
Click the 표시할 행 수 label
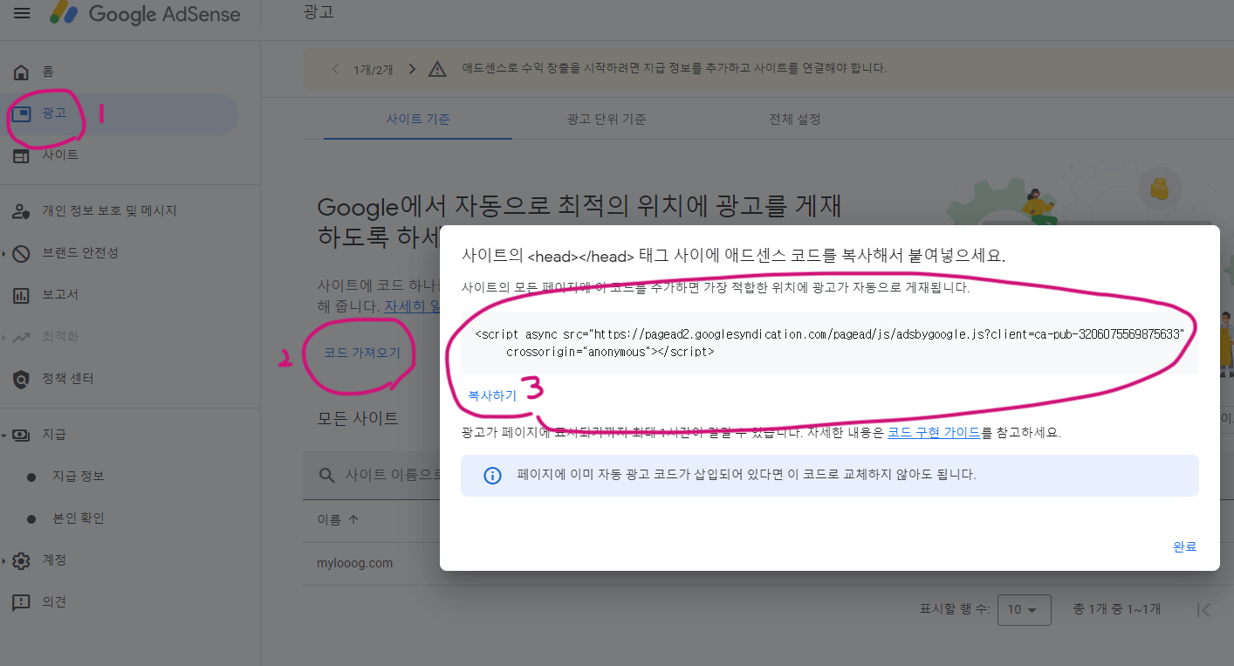955,609
